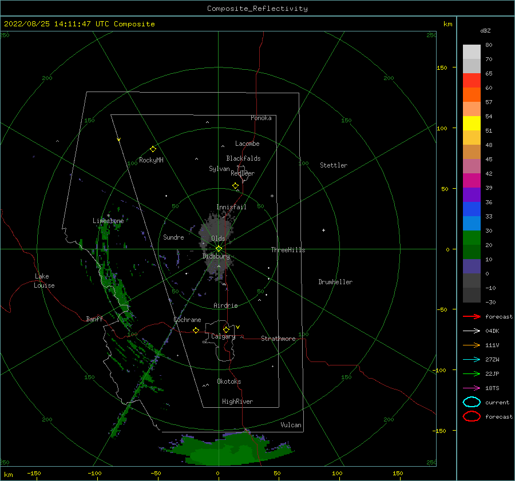This screenshot has height=481, width=515.
Task: Pick the slate-purple 0-10 dBZ swatch
Action: click(472, 267)
